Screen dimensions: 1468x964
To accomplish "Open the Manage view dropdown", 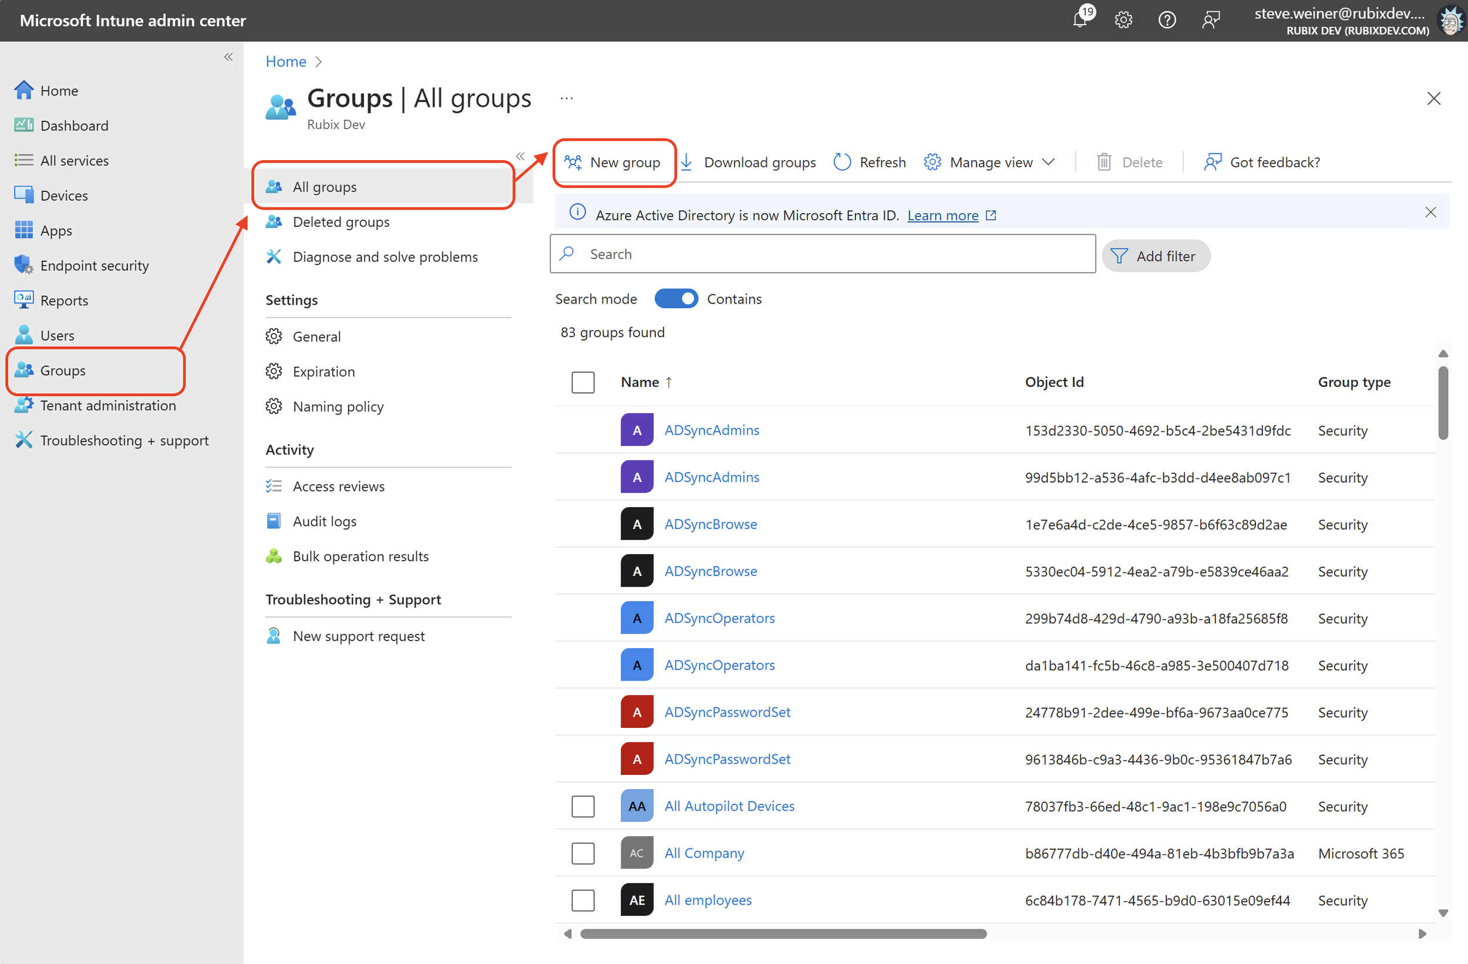I will click(990, 161).
